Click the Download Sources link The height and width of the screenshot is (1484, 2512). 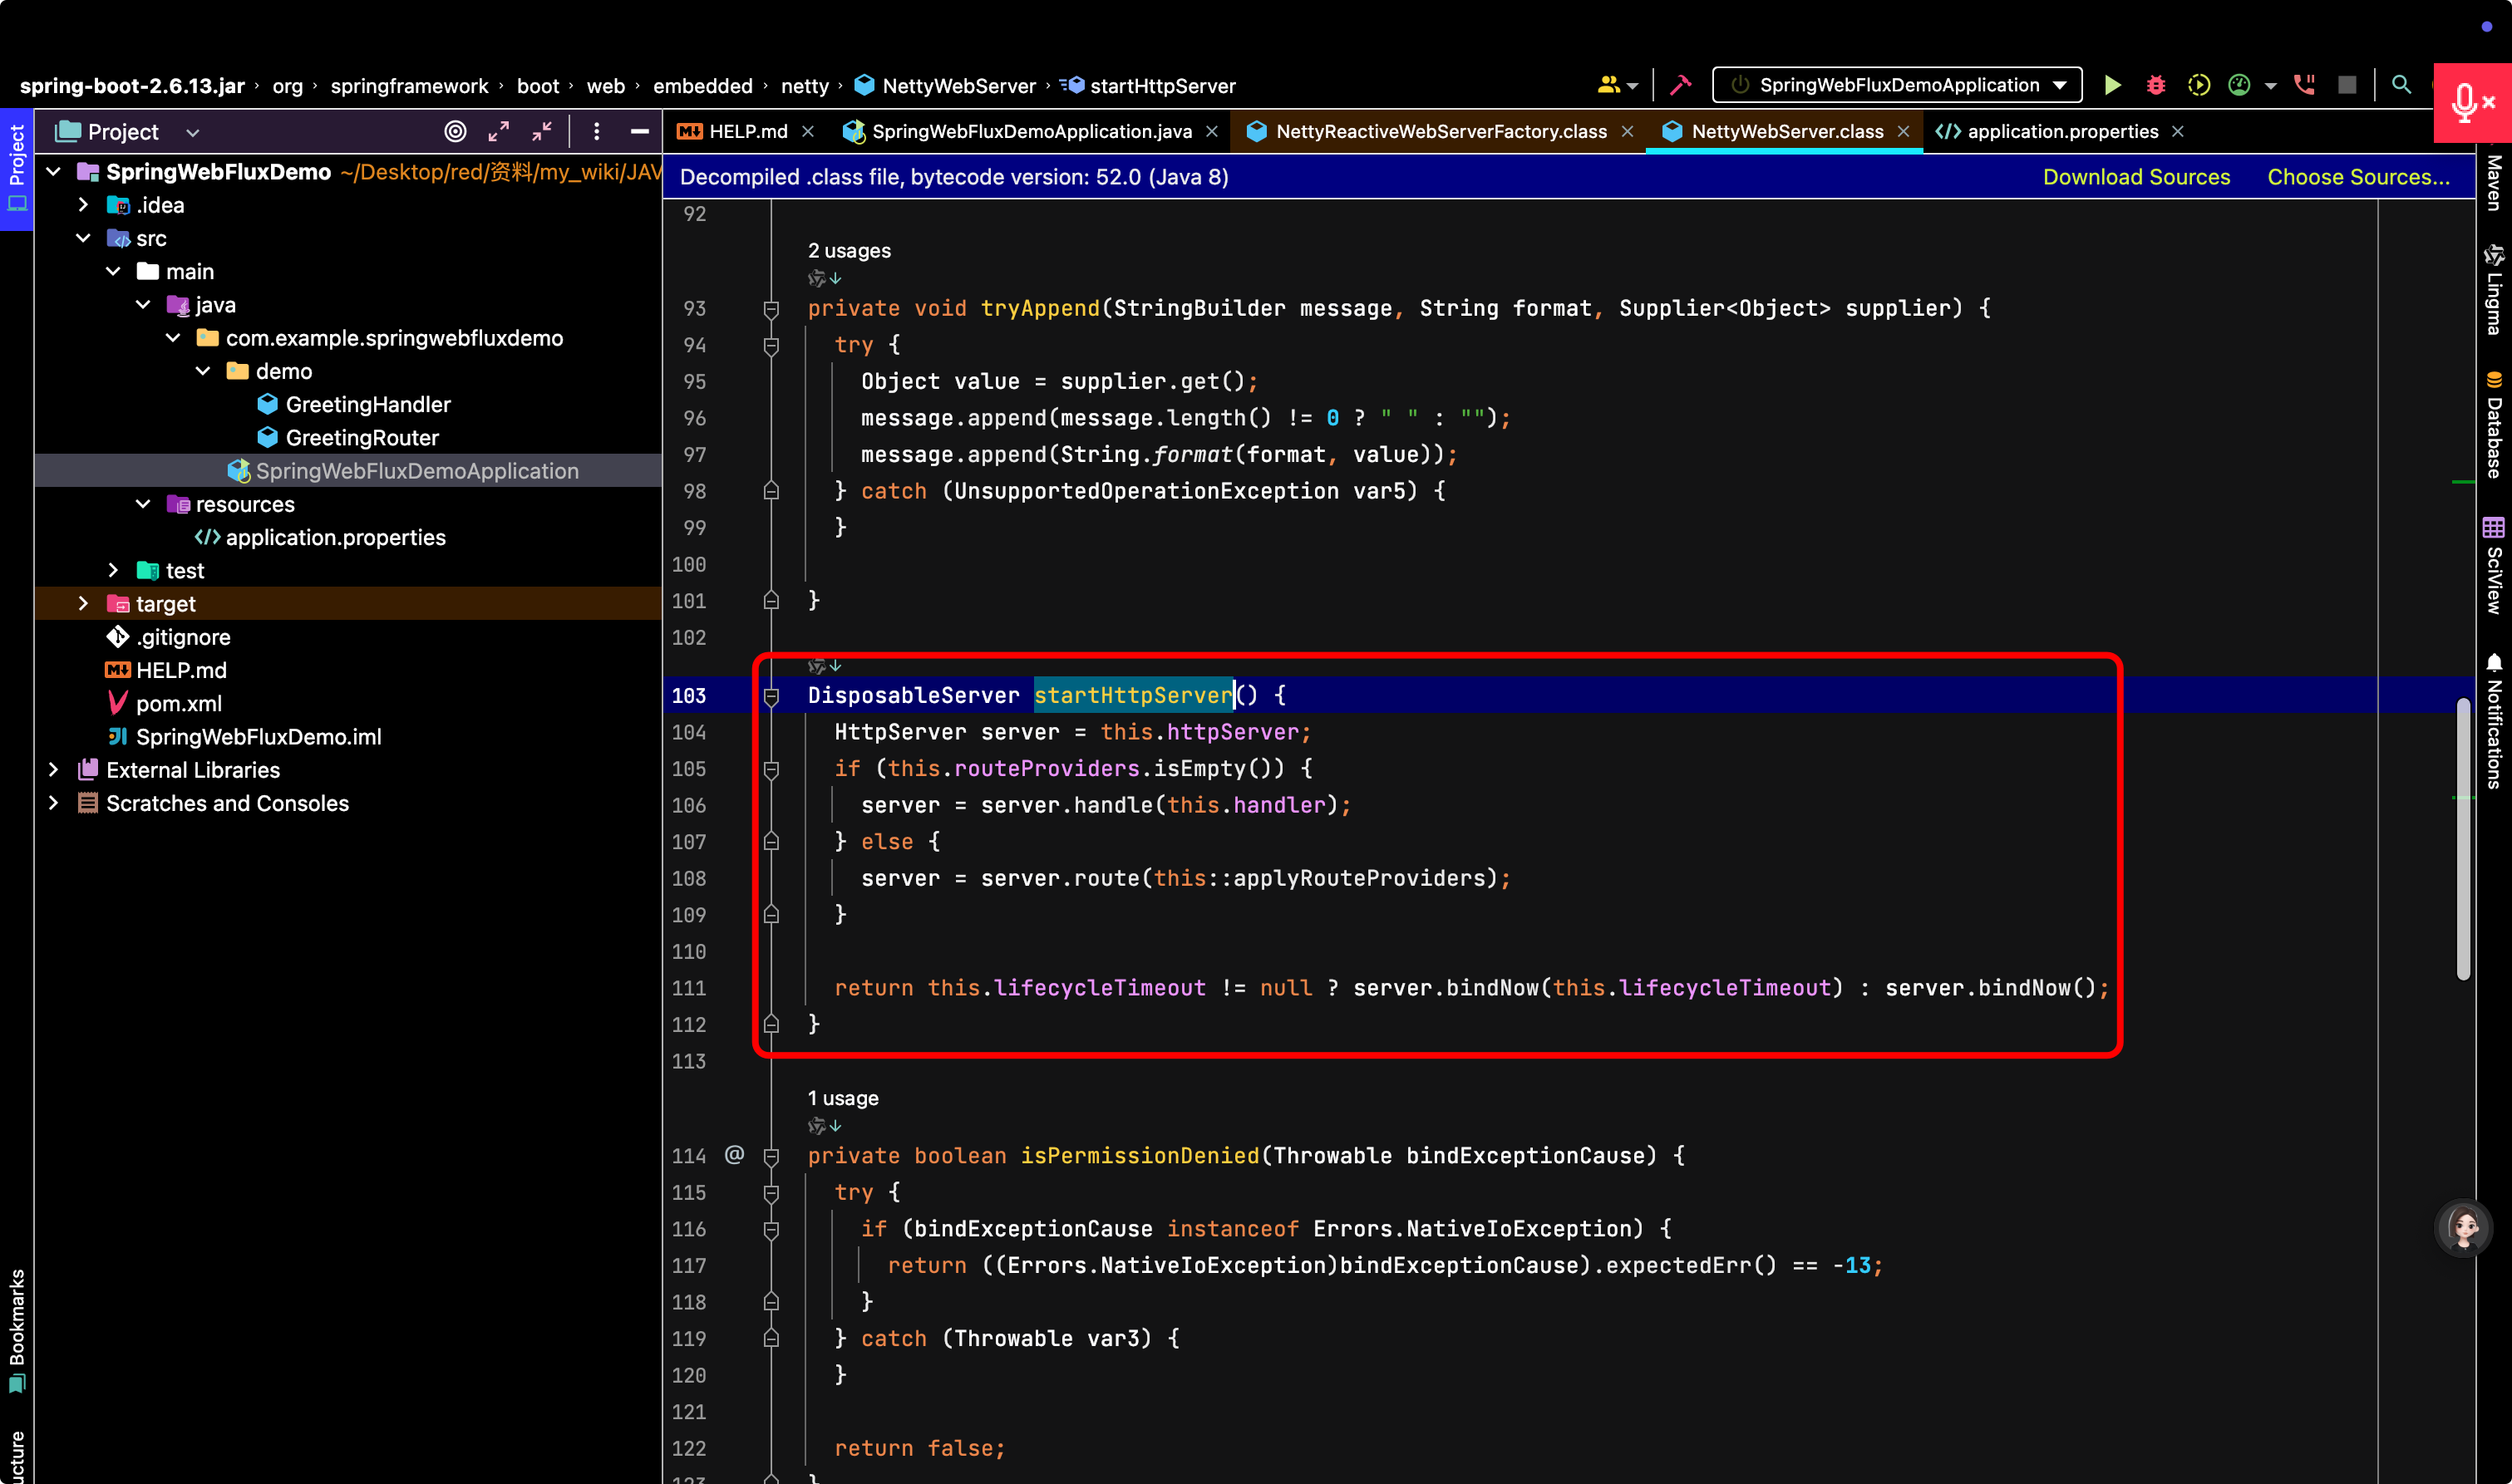tap(2135, 177)
